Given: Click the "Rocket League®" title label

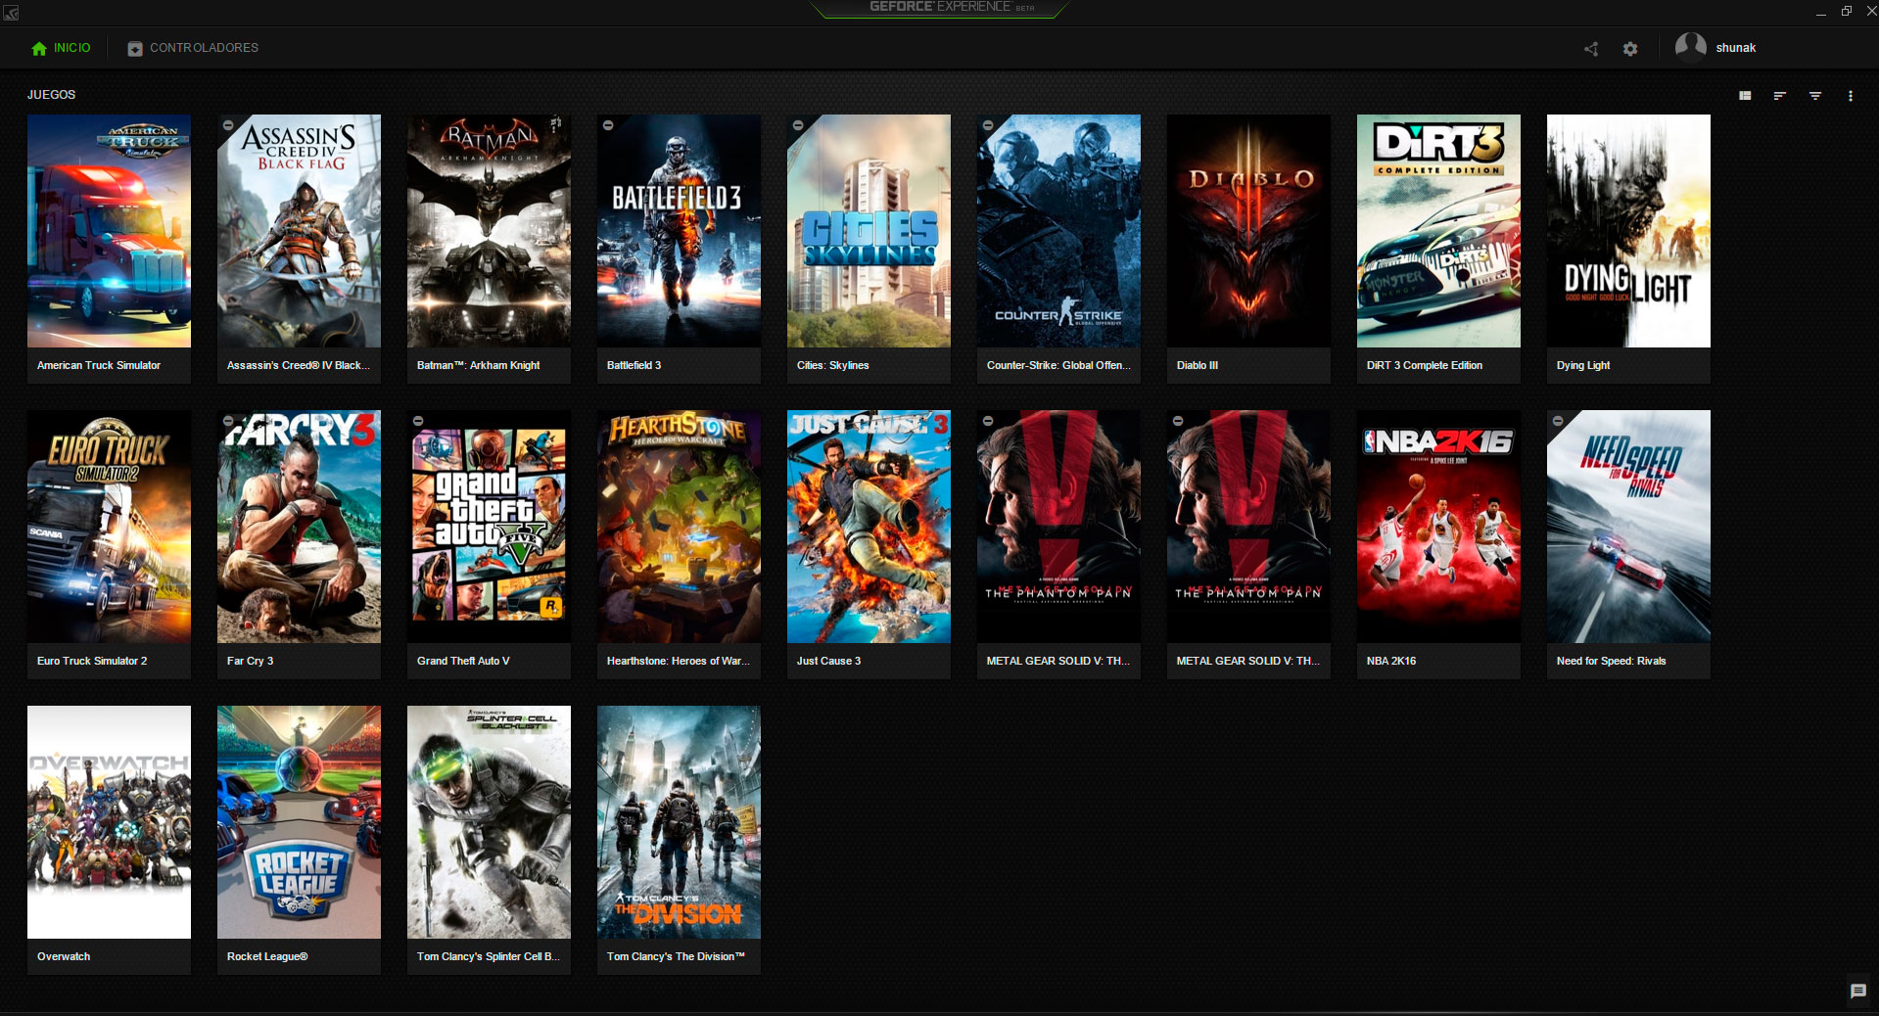Looking at the screenshot, I should [x=266, y=956].
